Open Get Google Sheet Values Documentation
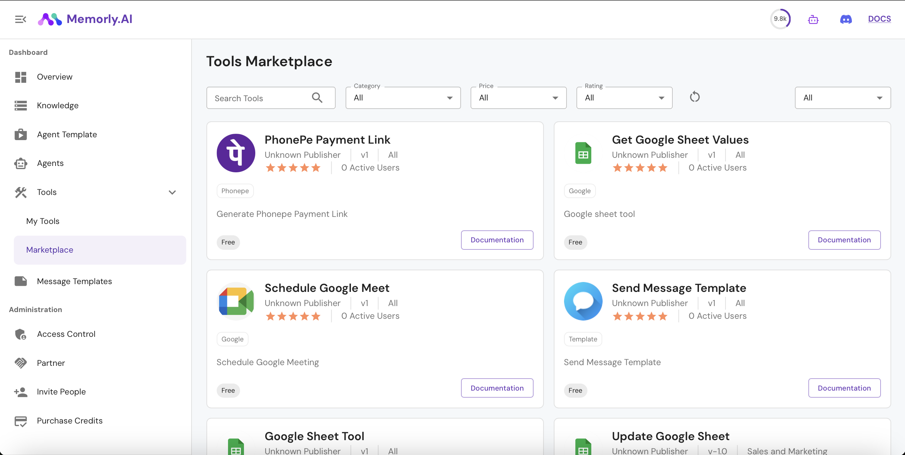905x455 pixels. coord(844,240)
